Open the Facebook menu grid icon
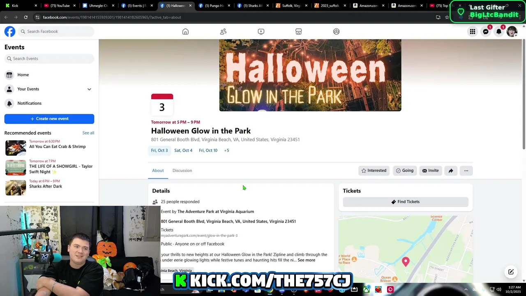Image resolution: width=526 pixels, height=296 pixels. click(473, 32)
